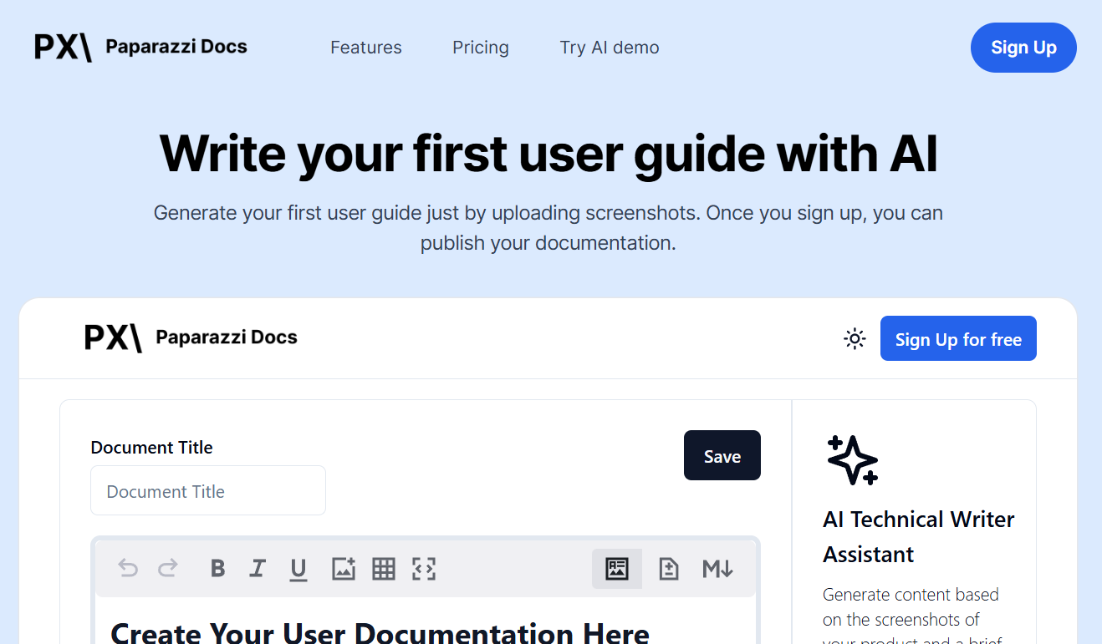The height and width of the screenshot is (644, 1102).
Task: Open the Pricing nav item
Action: (x=481, y=48)
